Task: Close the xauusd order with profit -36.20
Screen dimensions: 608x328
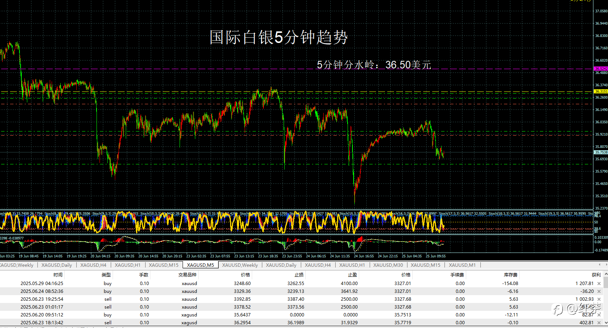Action: 599,291
